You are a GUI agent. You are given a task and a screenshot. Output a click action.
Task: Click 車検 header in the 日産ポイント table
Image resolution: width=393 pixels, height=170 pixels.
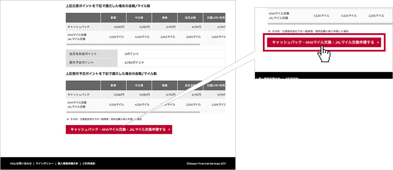165,18
